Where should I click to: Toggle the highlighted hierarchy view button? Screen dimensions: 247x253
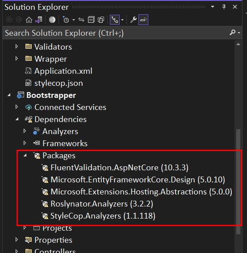(x=115, y=20)
